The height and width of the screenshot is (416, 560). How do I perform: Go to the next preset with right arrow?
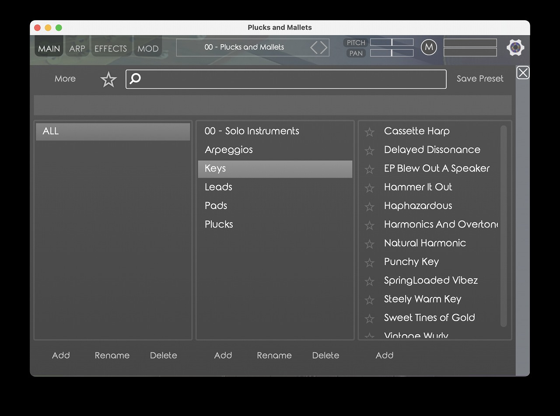pyautogui.click(x=324, y=47)
